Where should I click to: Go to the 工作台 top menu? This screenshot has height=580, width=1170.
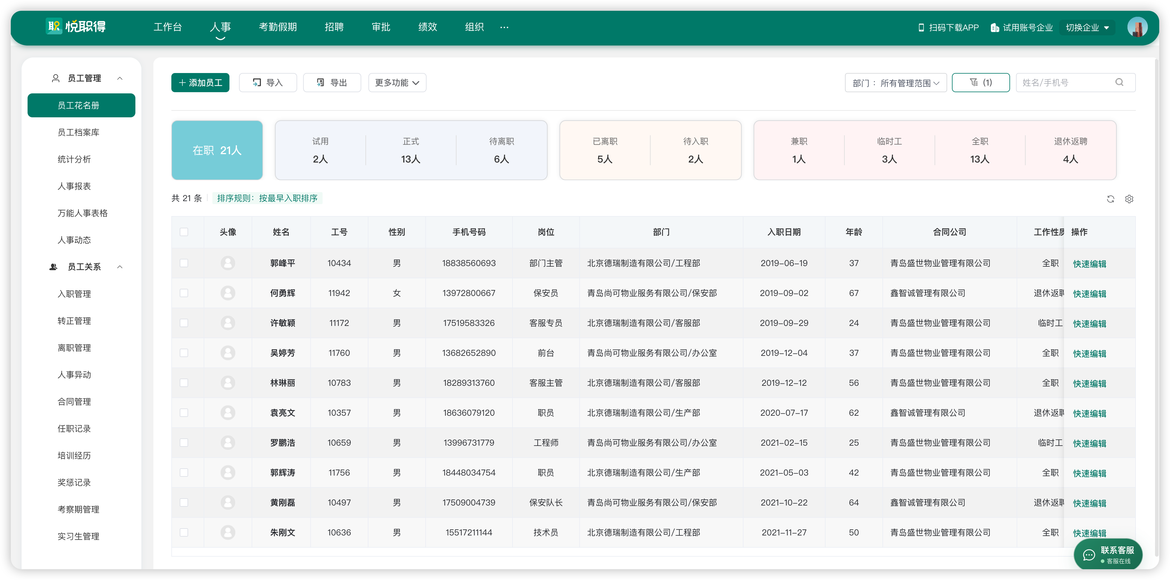(x=167, y=27)
